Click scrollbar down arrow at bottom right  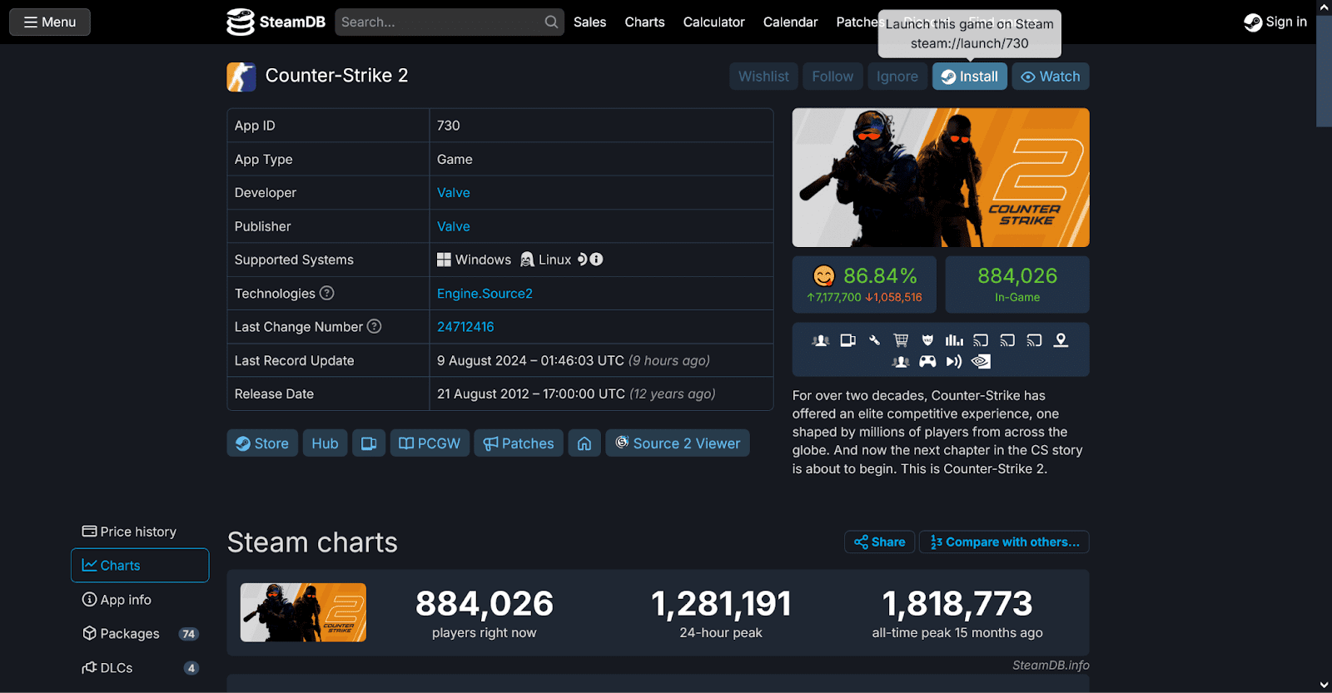1324,685
